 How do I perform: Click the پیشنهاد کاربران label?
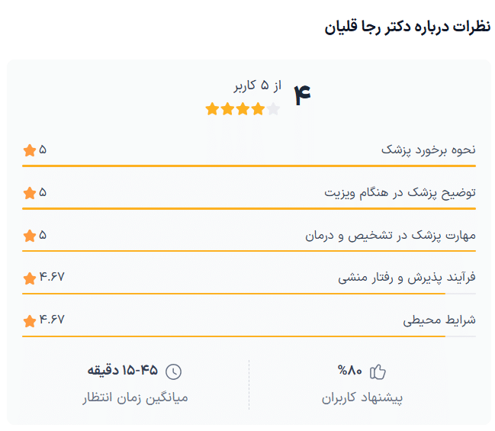click(362, 397)
